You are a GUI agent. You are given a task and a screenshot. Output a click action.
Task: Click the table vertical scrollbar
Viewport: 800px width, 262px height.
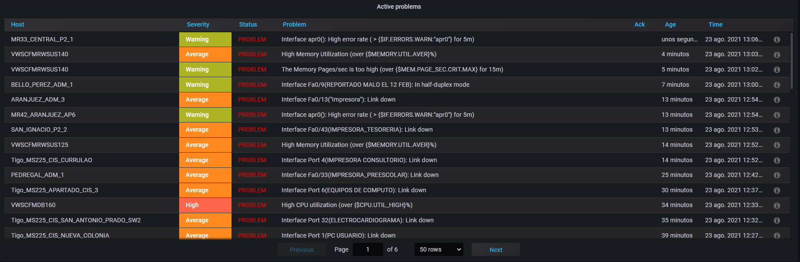792,61
